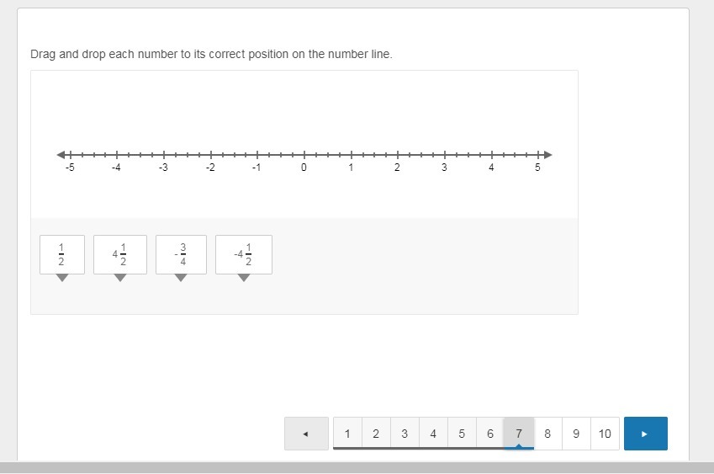The image size is (714, 474).
Task: Click the 0 mark on number line
Action: click(x=304, y=155)
